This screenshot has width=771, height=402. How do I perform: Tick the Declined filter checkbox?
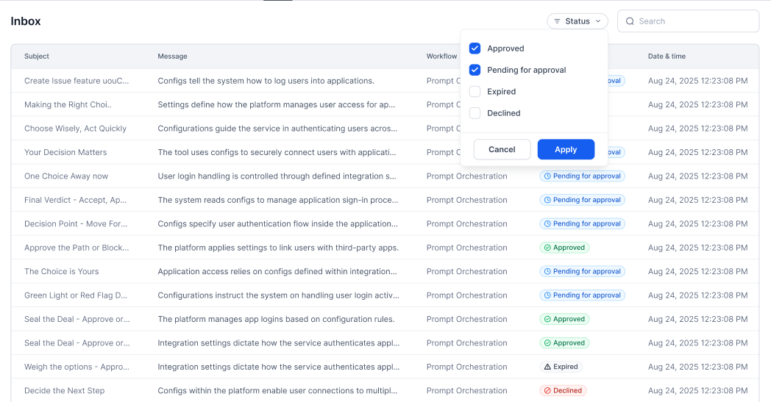[475, 113]
